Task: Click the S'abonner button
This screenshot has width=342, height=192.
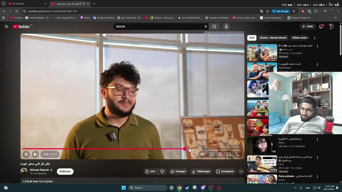Action: pos(65,171)
